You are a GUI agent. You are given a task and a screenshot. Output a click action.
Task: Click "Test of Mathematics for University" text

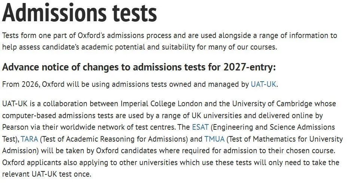click(x=286, y=139)
